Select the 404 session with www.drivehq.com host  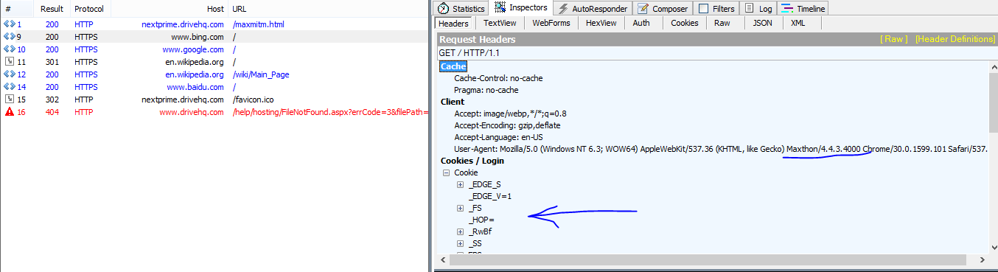[x=214, y=112]
